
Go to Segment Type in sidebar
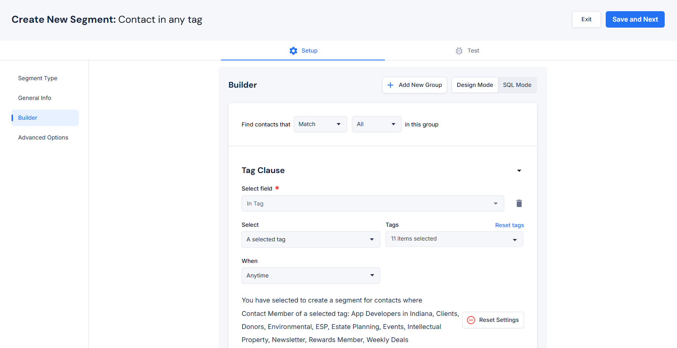pos(38,78)
